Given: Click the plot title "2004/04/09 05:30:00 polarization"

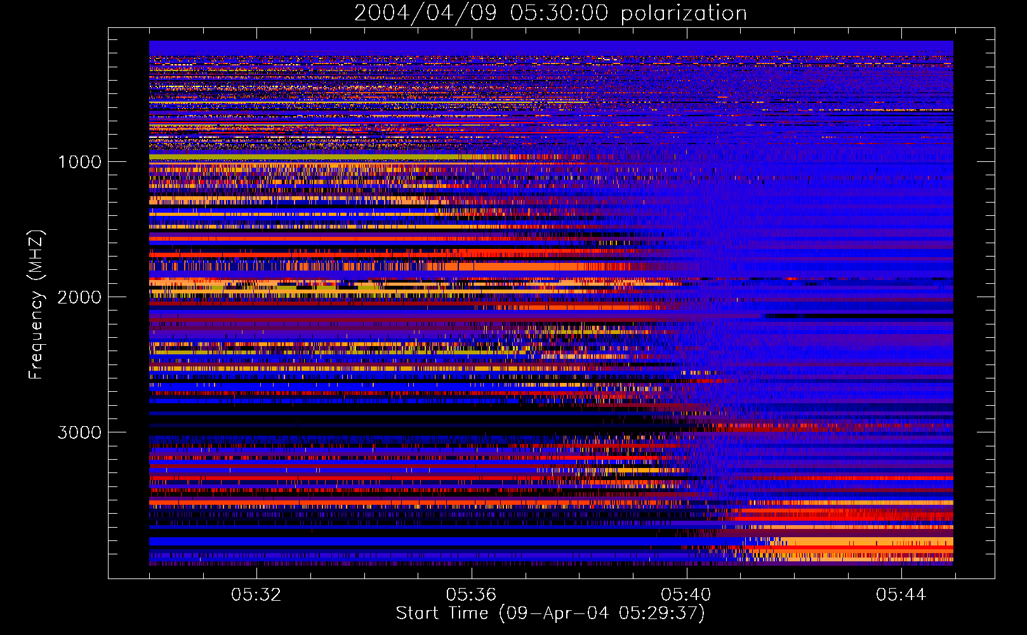Looking at the screenshot, I should click(550, 13).
